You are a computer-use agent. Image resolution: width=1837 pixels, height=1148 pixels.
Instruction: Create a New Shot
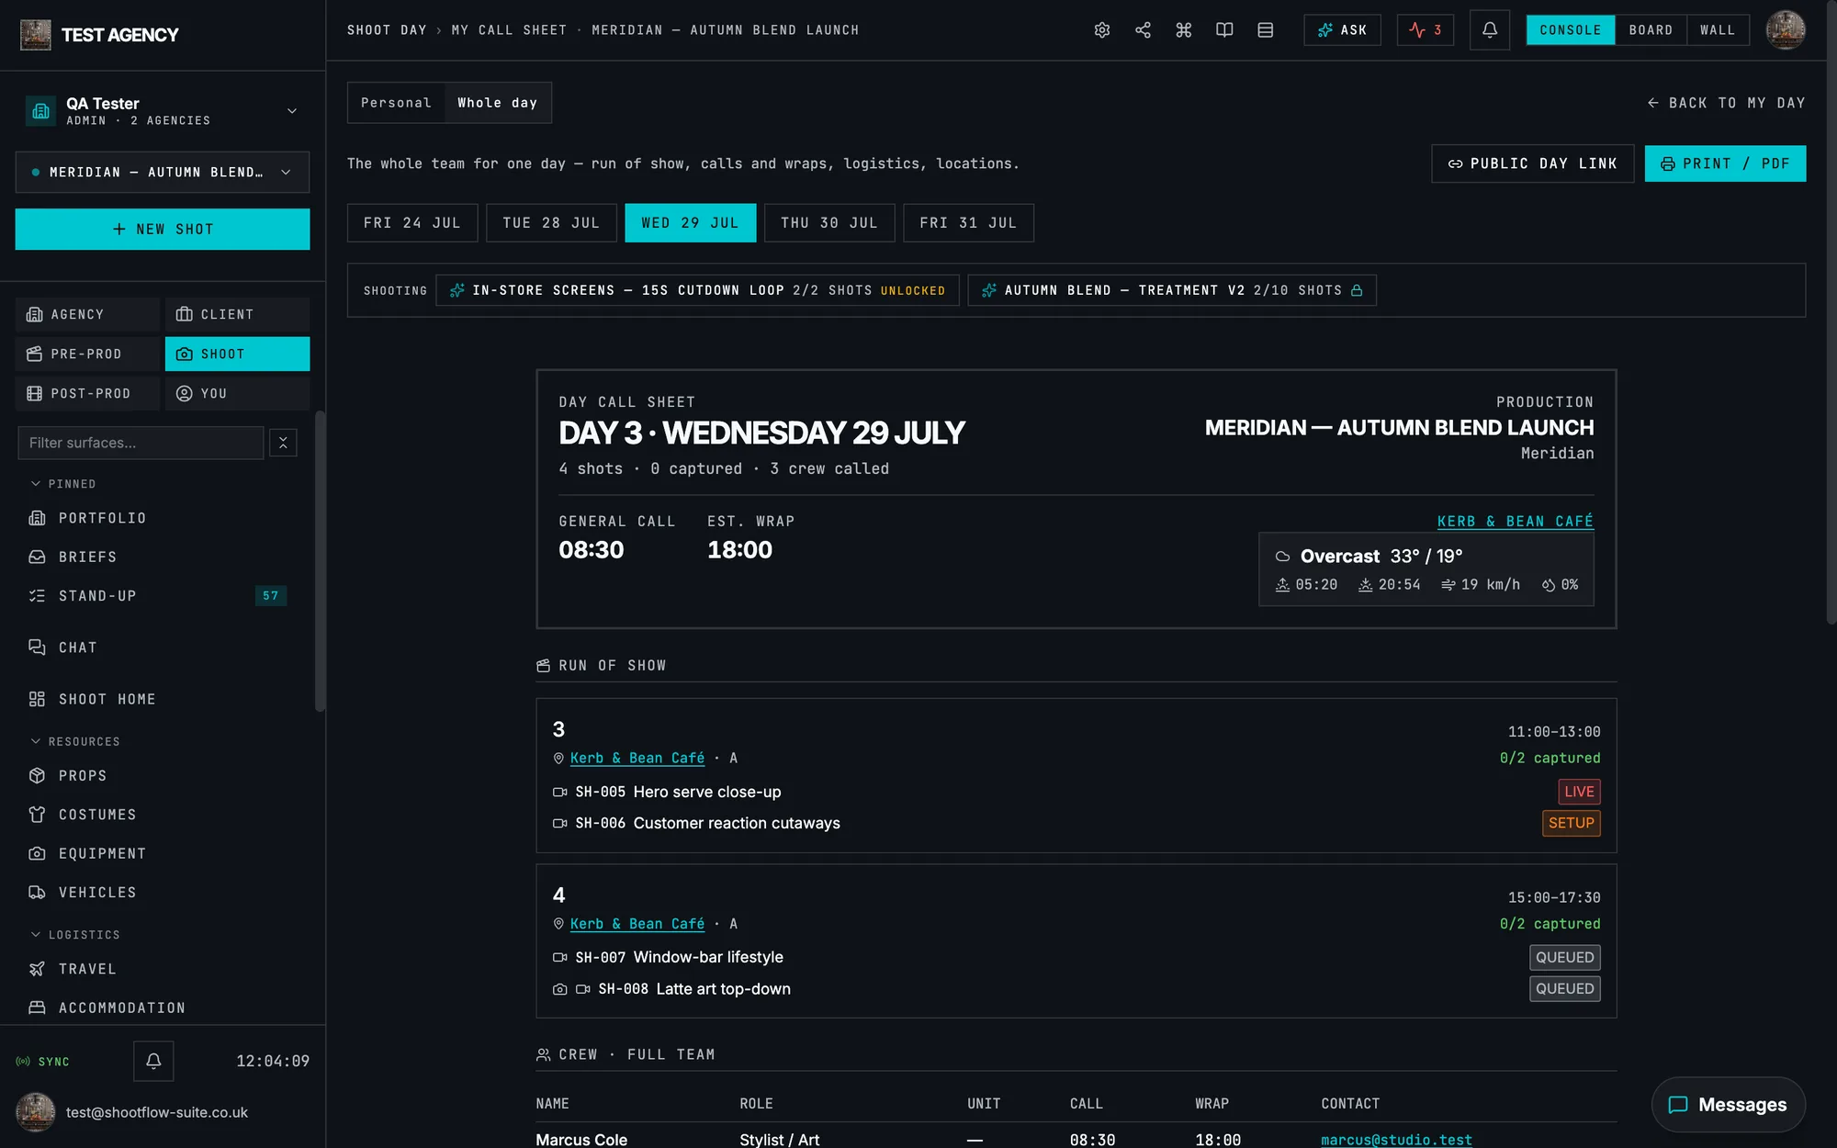(x=163, y=230)
